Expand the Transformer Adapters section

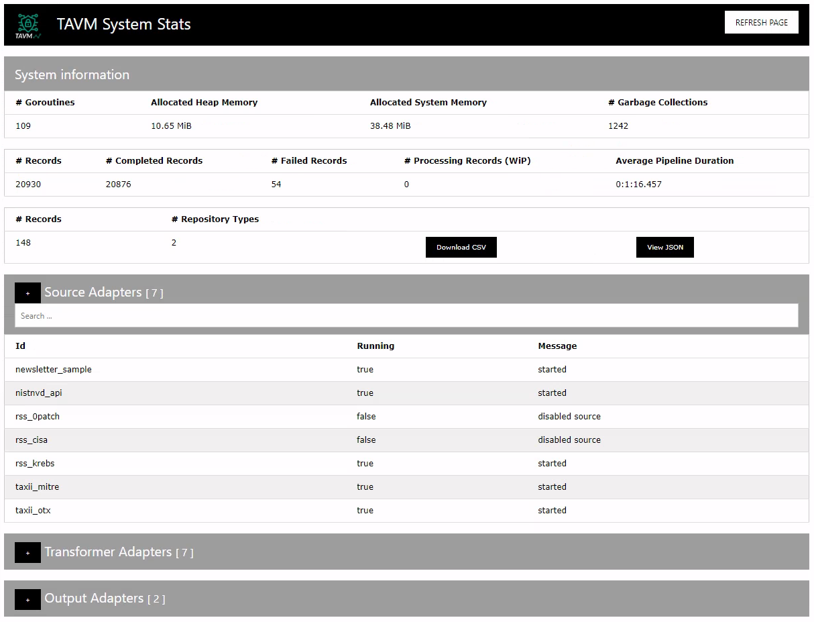pyautogui.click(x=27, y=553)
